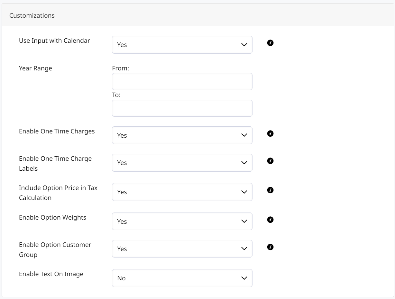Click info icon next to Enable One Time Charges
395x299 pixels.
[x=271, y=133]
